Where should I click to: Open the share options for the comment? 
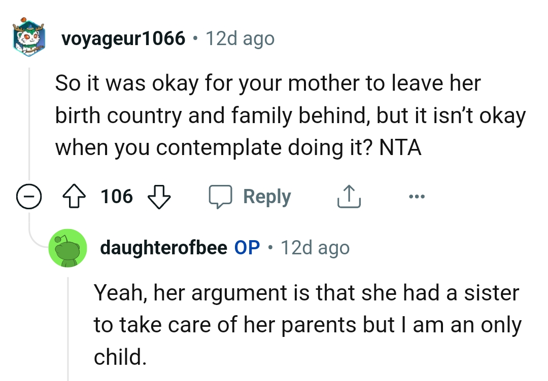[348, 196]
